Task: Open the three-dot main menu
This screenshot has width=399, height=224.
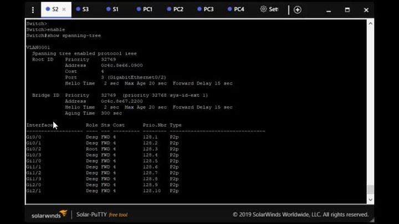Action: 33,10
